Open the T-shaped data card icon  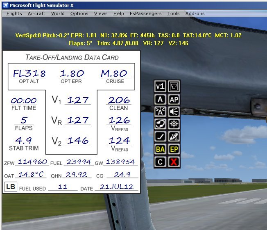(174, 86)
